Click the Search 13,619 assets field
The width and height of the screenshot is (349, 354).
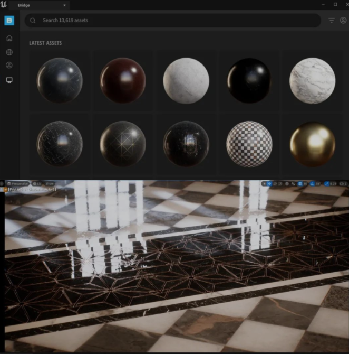click(174, 21)
